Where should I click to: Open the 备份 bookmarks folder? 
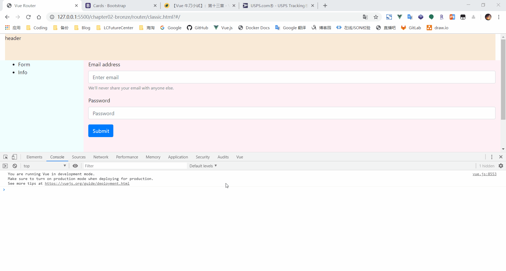point(61,28)
